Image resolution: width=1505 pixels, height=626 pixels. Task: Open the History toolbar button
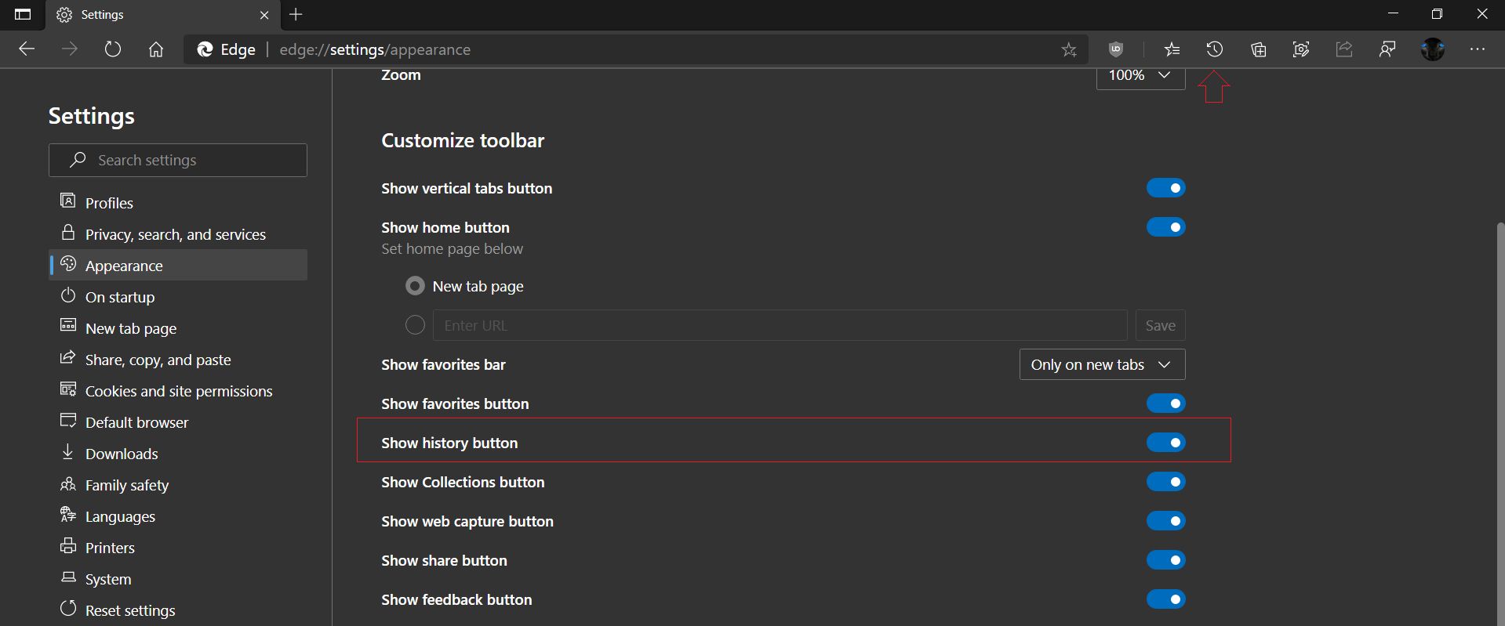[1214, 49]
